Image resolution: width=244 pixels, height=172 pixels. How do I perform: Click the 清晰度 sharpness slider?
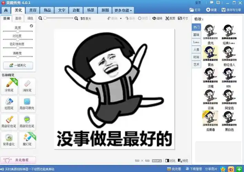(x=18, y=56)
